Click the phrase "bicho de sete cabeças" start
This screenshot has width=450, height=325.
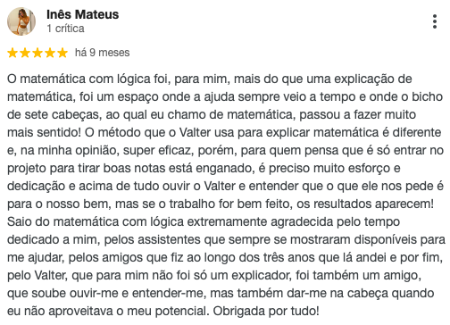click(x=427, y=96)
